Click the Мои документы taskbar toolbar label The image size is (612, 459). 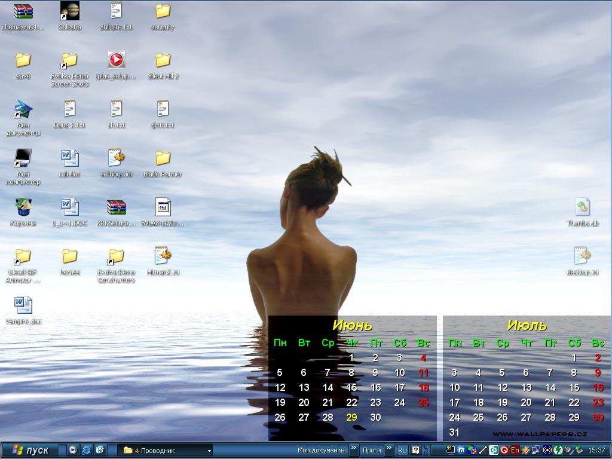pos(322,450)
